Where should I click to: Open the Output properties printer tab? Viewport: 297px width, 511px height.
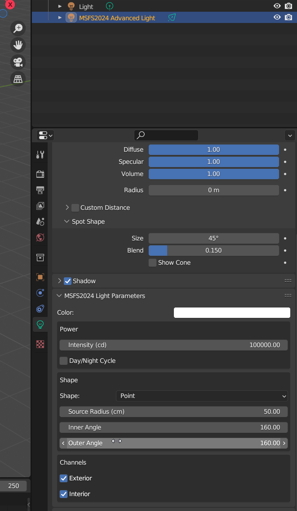[40, 190]
